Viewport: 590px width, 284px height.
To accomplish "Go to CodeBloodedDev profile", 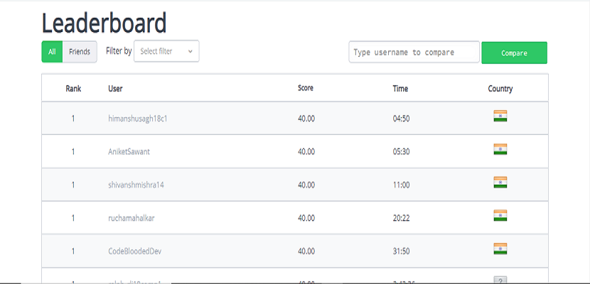I will click(x=136, y=251).
